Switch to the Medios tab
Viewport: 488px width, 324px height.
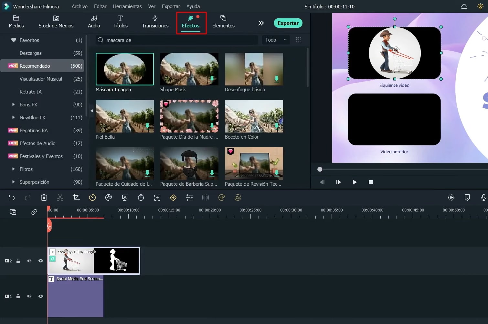click(x=16, y=22)
